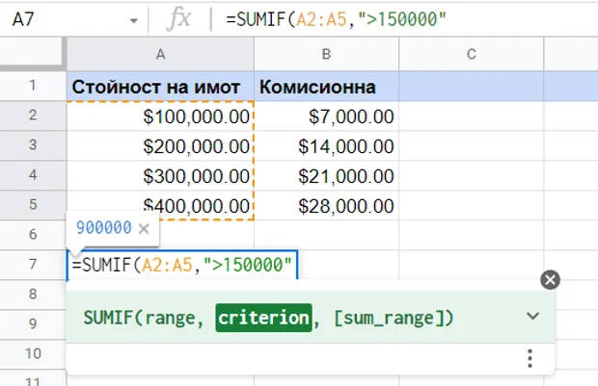The width and height of the screenshot is (598, 386).
Task: Open the formula help three-dot menu
Action: point(530,358)
